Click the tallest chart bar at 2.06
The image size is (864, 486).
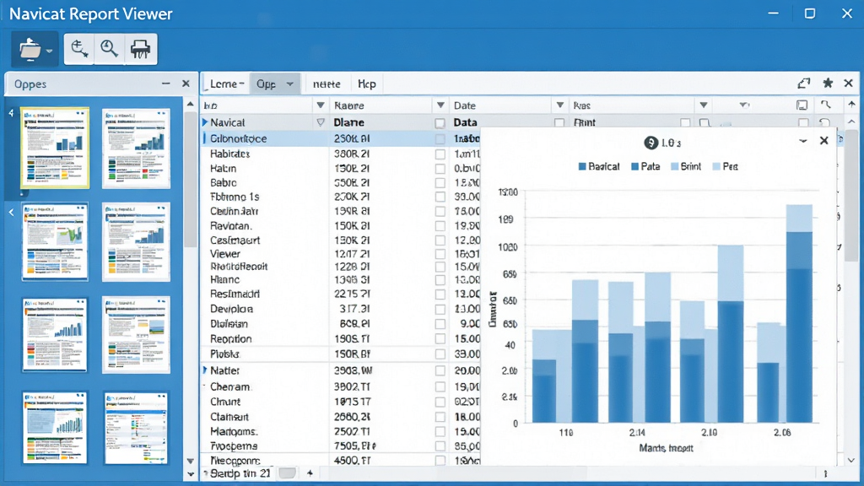click(x=798, y=314)
